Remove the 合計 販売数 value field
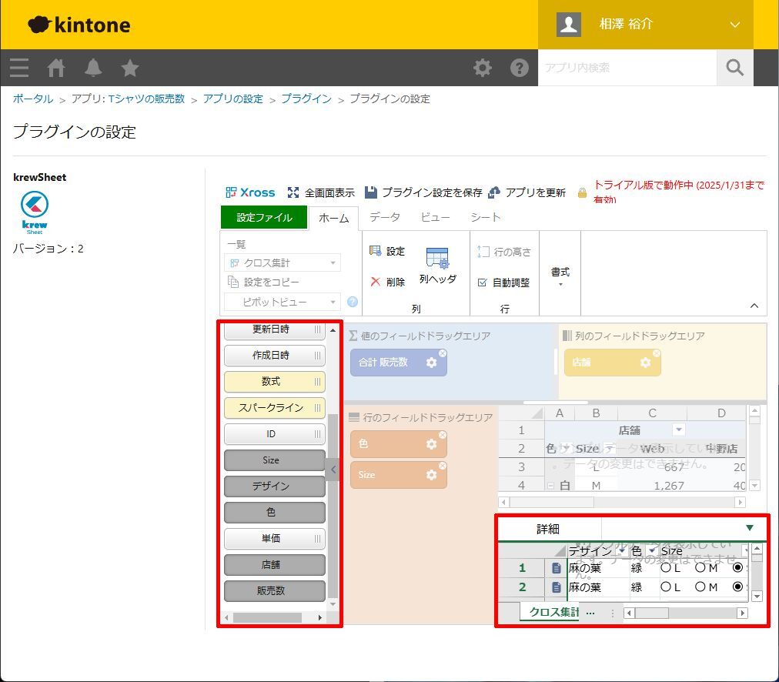Screen dimensions: 779x682 point(442,353)
